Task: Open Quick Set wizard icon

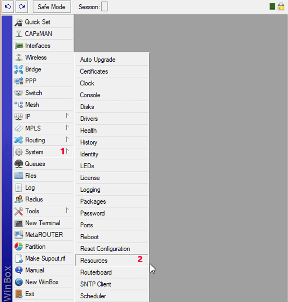Action: pos(19,22)
